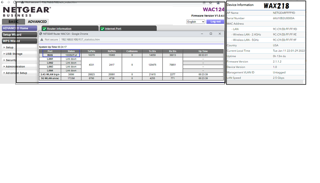Click the 1733M status cell

[71, 78]
